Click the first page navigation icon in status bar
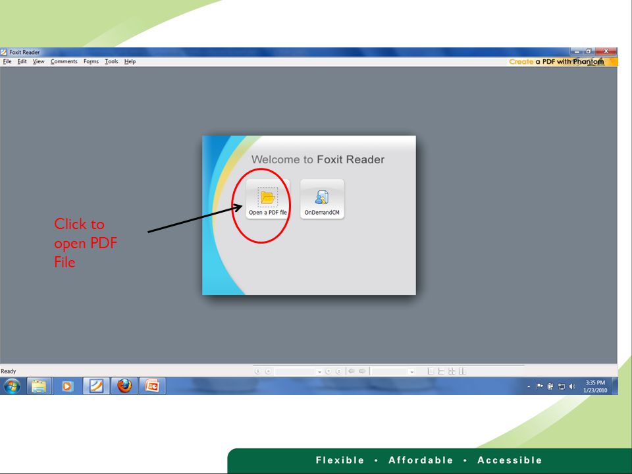 257,371
